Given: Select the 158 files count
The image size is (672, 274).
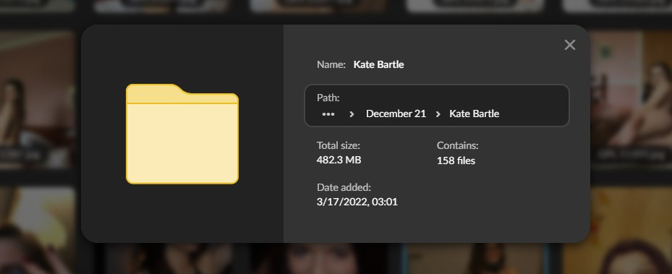Looking at the screenshot, I should 456,160.
